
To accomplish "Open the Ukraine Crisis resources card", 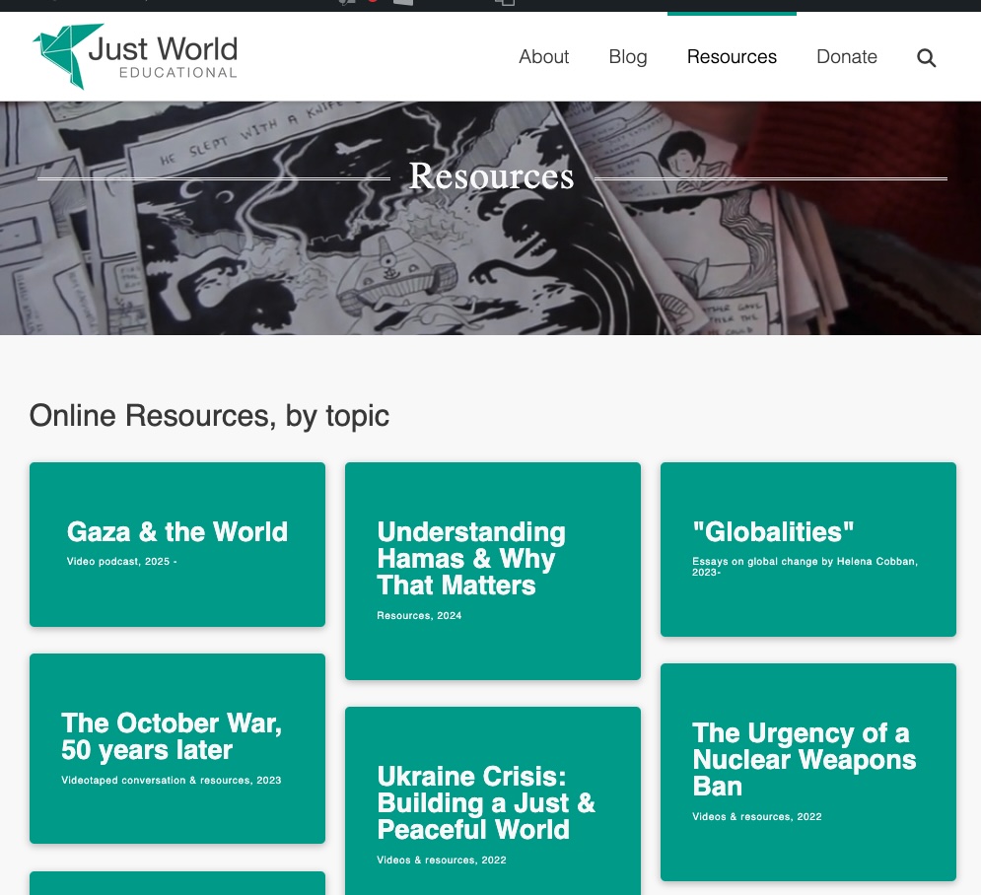I will pos(486,802).
